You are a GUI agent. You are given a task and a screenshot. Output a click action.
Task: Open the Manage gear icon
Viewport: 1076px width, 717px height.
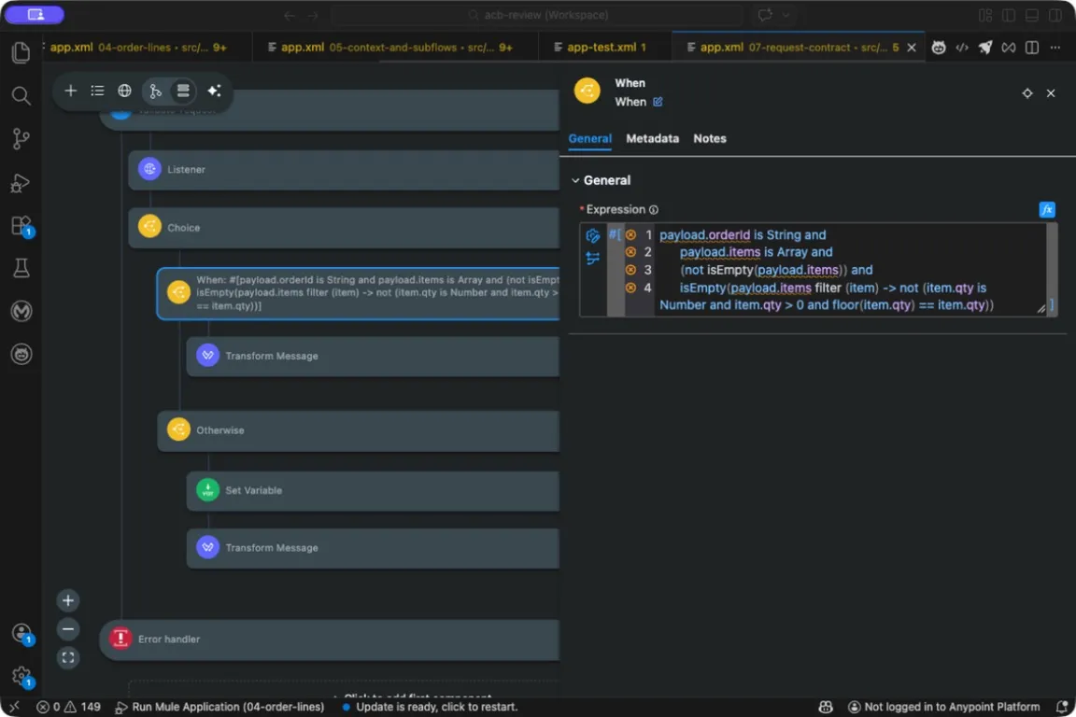(21, 677)
